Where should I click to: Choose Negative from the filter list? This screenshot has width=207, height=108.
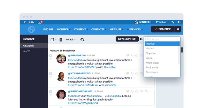151,53
